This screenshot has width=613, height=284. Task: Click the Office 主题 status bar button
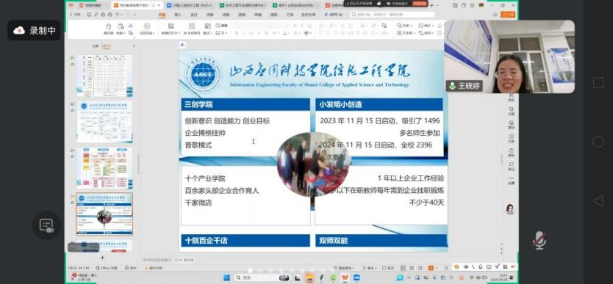coord(107,268)
